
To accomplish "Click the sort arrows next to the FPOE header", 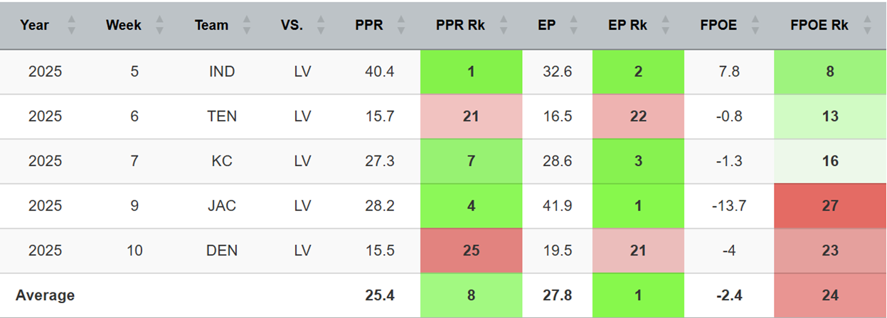I will click(x=754, y=26).
